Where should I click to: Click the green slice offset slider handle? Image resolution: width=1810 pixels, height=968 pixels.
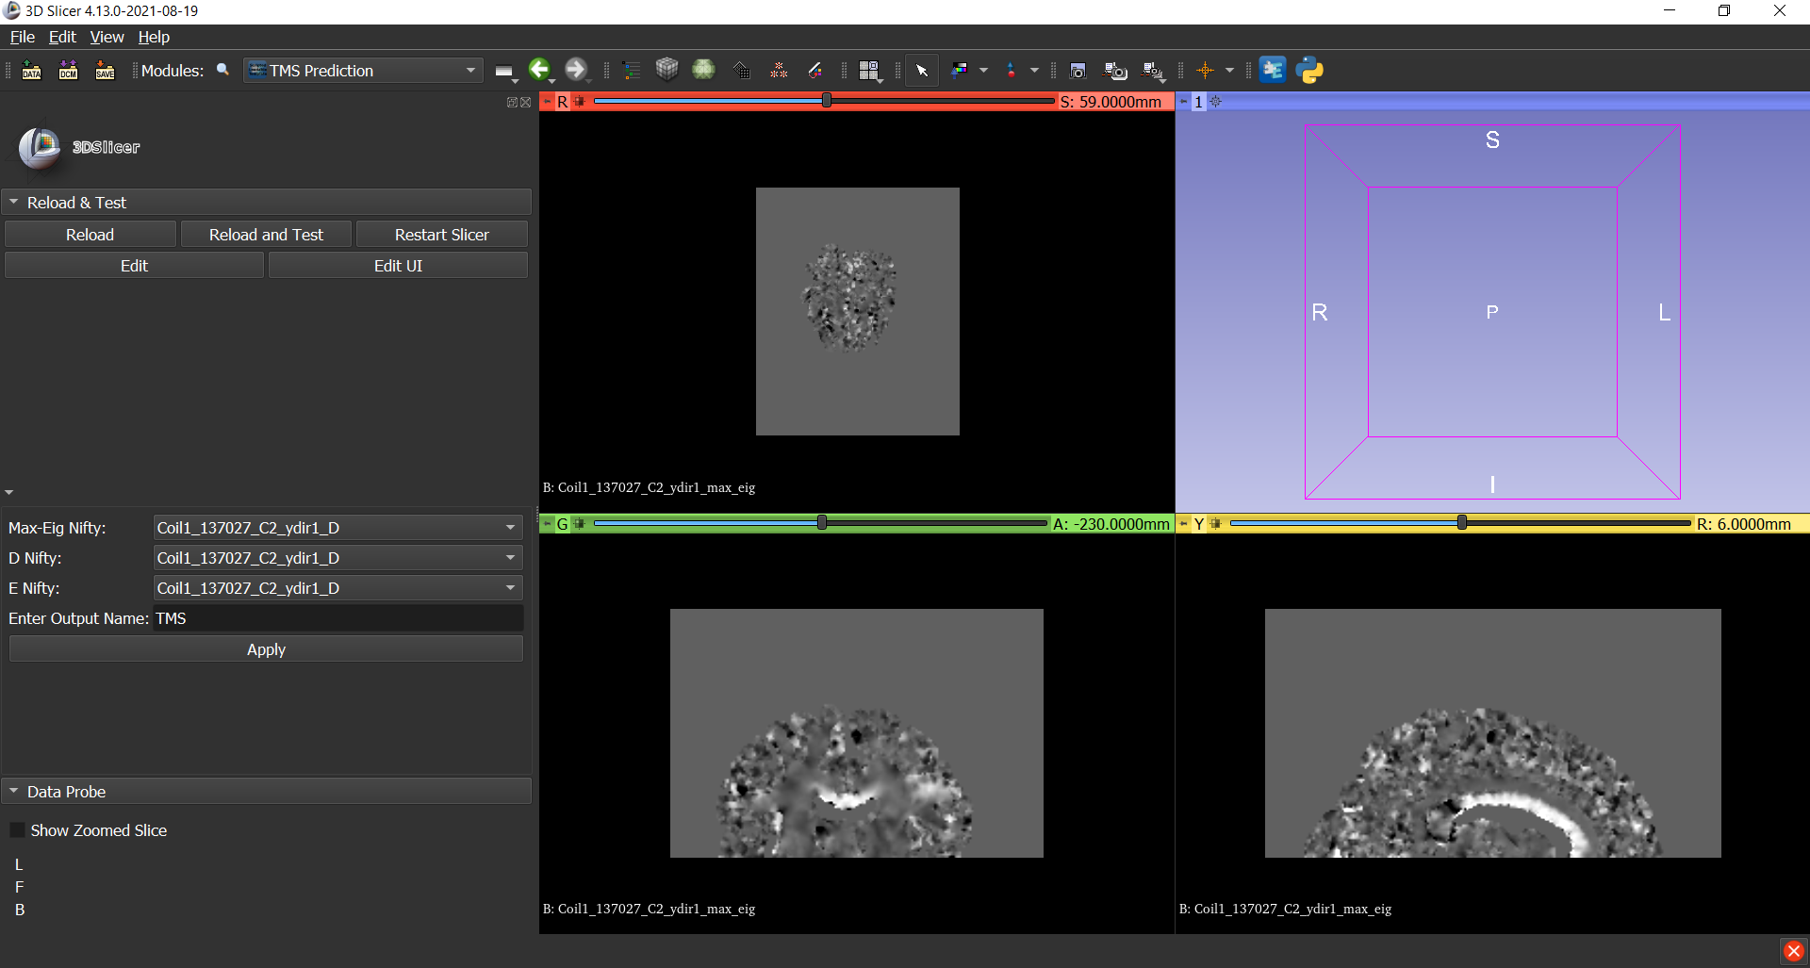pyautogui.click(x=822, y=523)
